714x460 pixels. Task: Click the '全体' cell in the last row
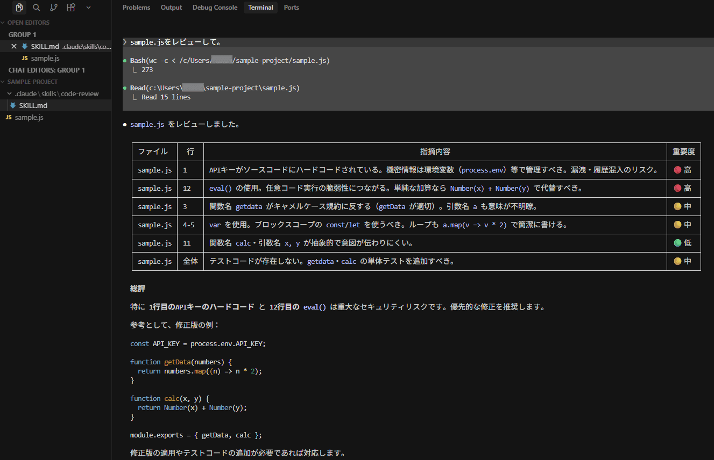click(x=190, y=261)
